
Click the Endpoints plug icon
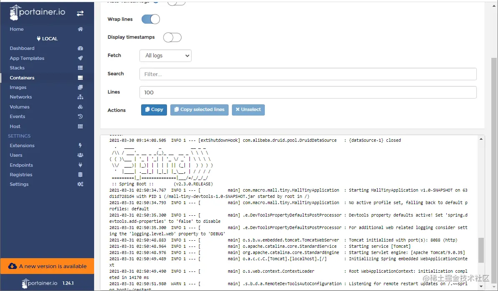point(80,165)
